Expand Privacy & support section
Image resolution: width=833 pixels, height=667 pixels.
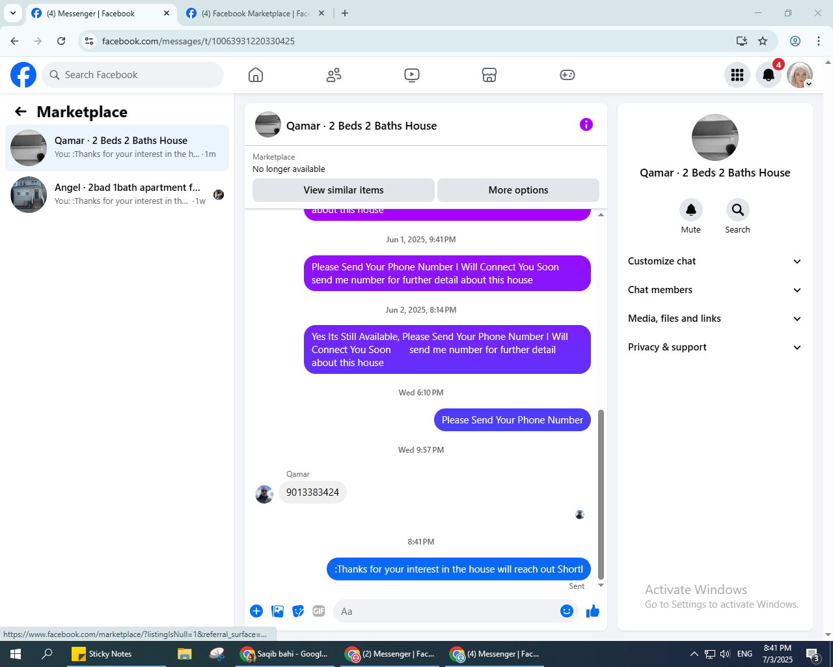(x=715, y=347)
